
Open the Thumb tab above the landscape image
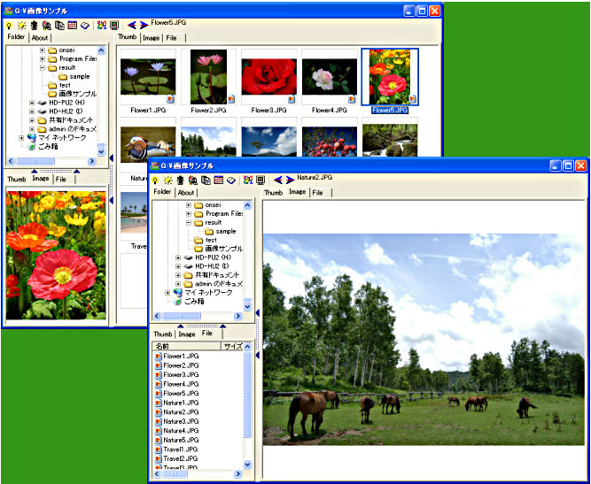(x=273, y=192)
